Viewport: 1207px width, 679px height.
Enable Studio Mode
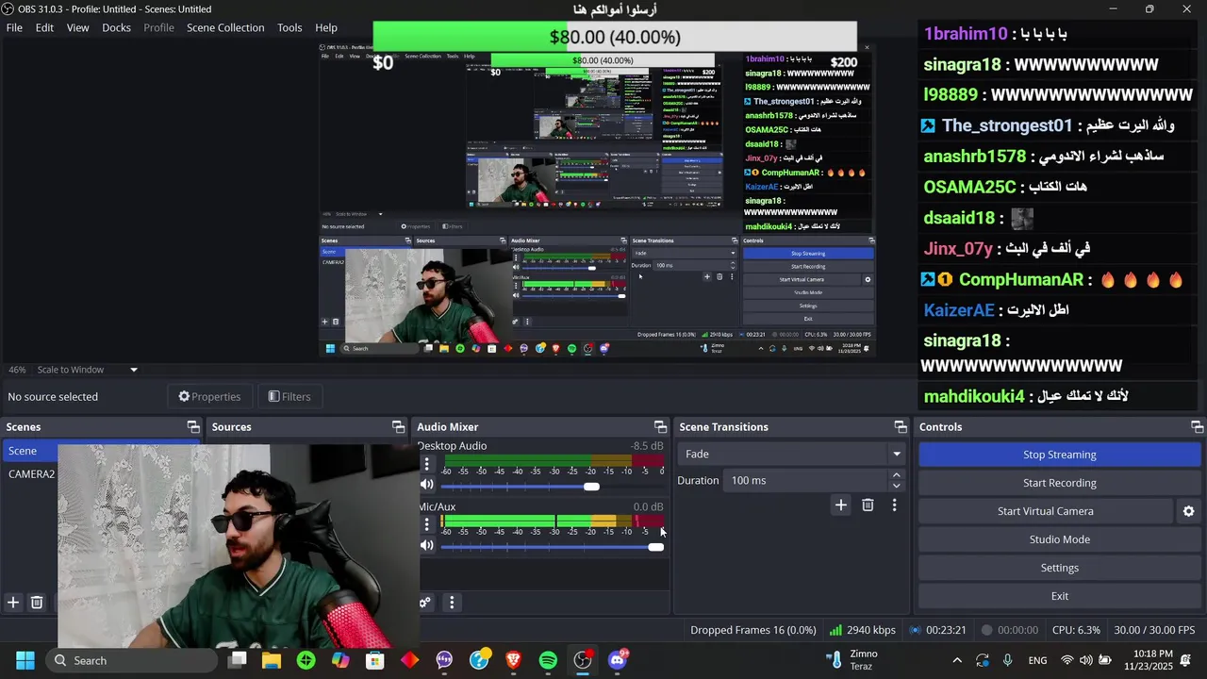coord(1059,539)
